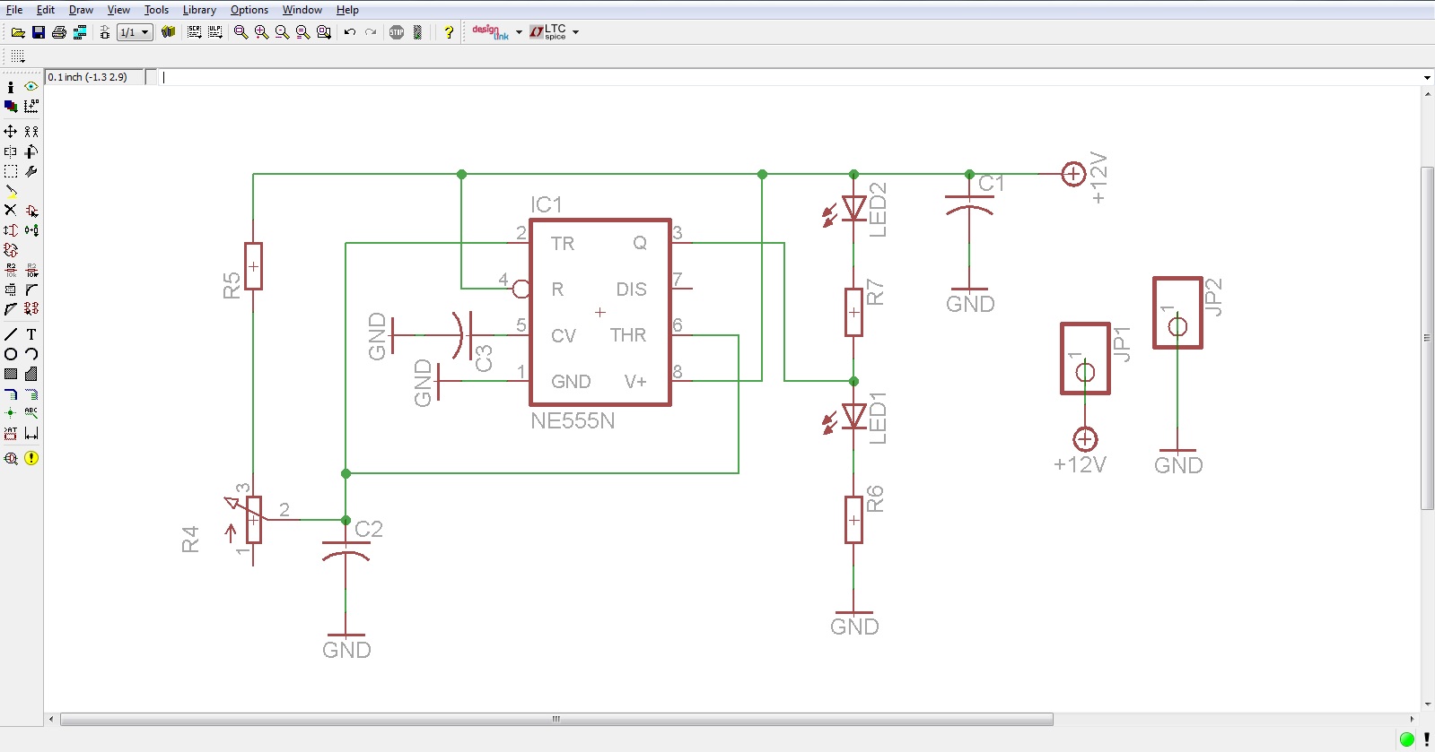Select the Move tool
Screen dimensions: 1435x752
click(11, 131)
